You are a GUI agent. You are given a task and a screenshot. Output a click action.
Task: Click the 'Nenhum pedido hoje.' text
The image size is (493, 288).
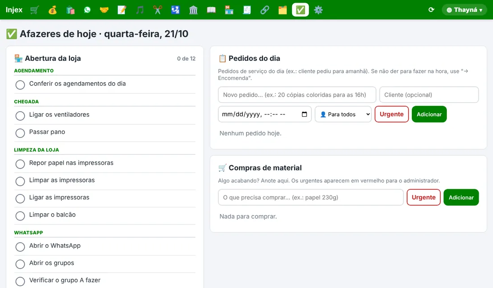coord(251,133)
